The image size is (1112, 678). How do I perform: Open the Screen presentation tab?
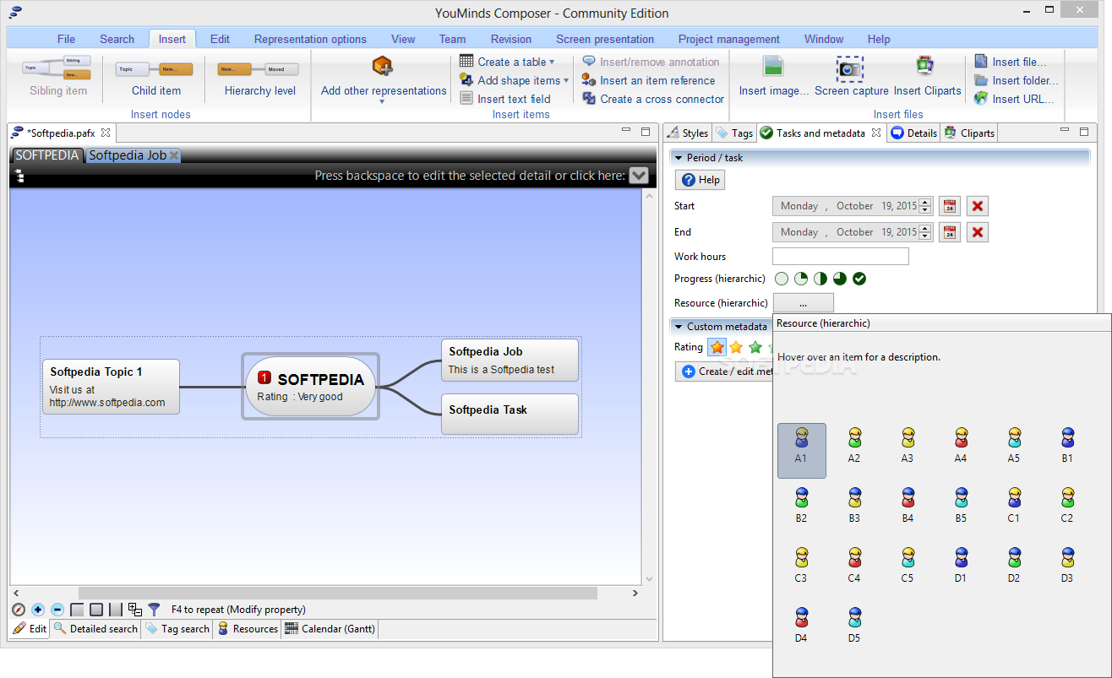tap(605, 39)
